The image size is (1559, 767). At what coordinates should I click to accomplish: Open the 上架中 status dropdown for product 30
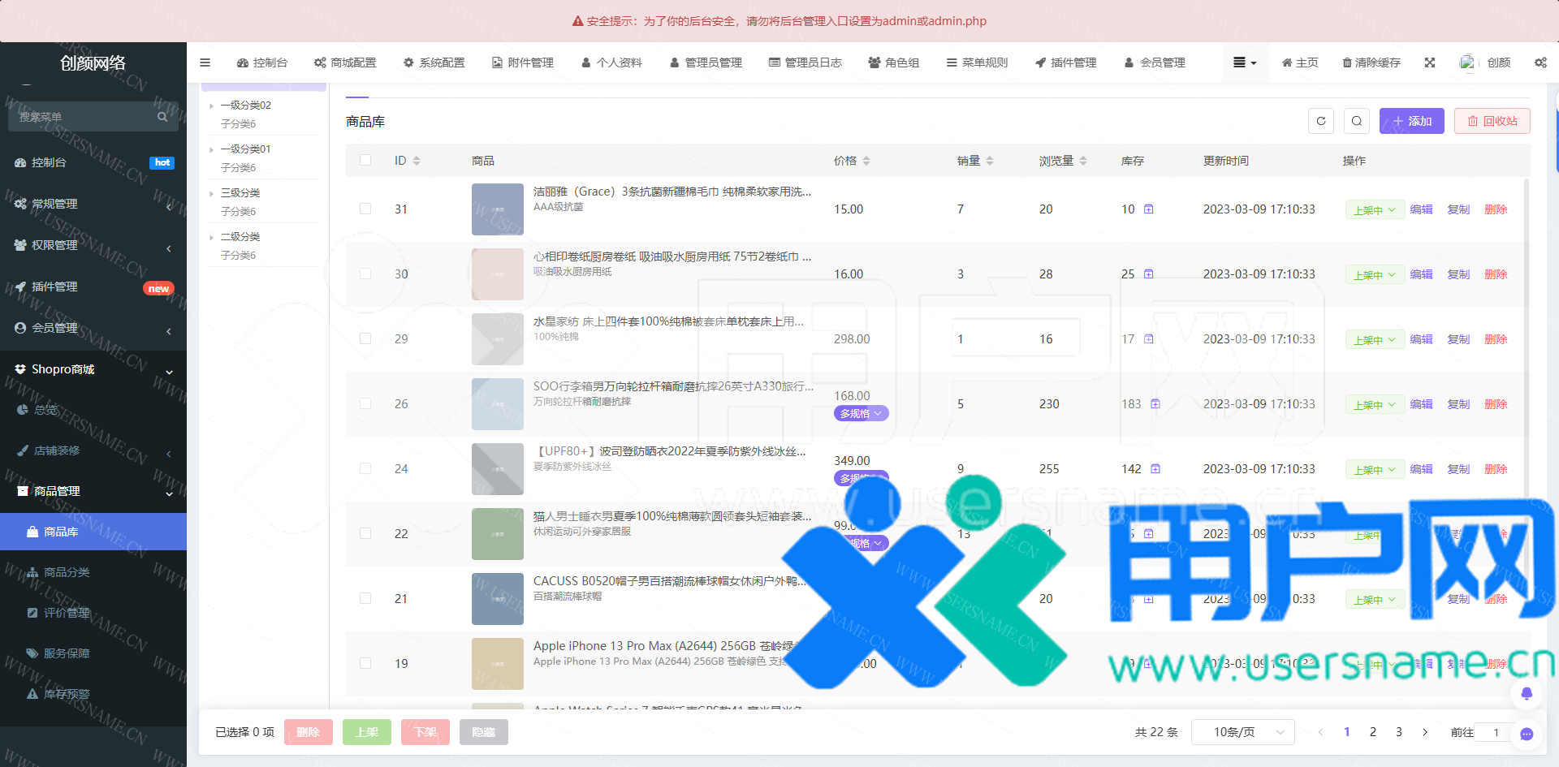pyautogui.click(x=1375, y=275)
